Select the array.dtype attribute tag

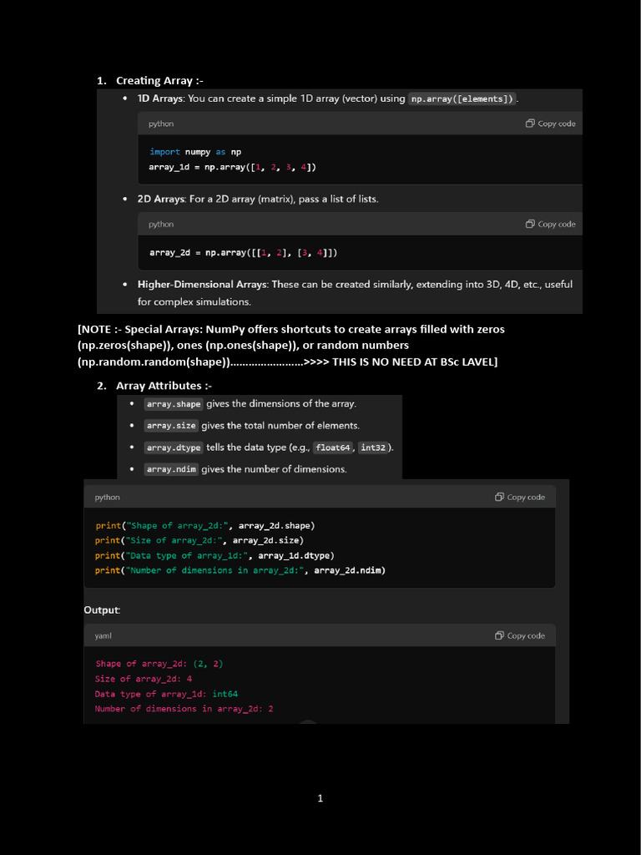tap(174, 448)
